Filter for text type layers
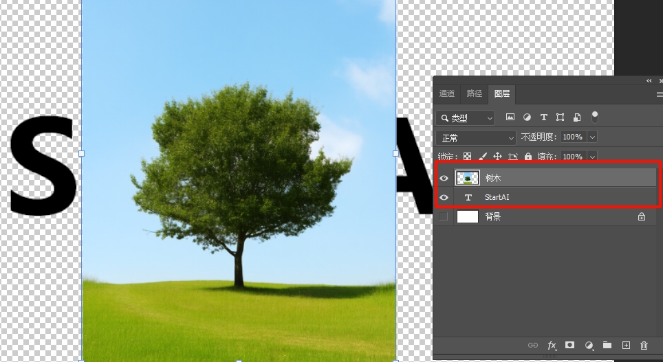The height and width of the screenshot is (362, 663). (544, 117)
